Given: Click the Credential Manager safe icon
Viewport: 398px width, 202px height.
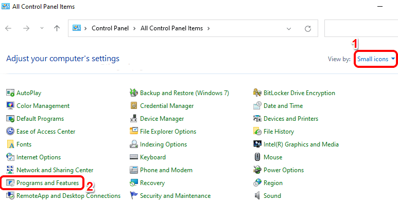Looking at the screenshot, I should [134, 106].
